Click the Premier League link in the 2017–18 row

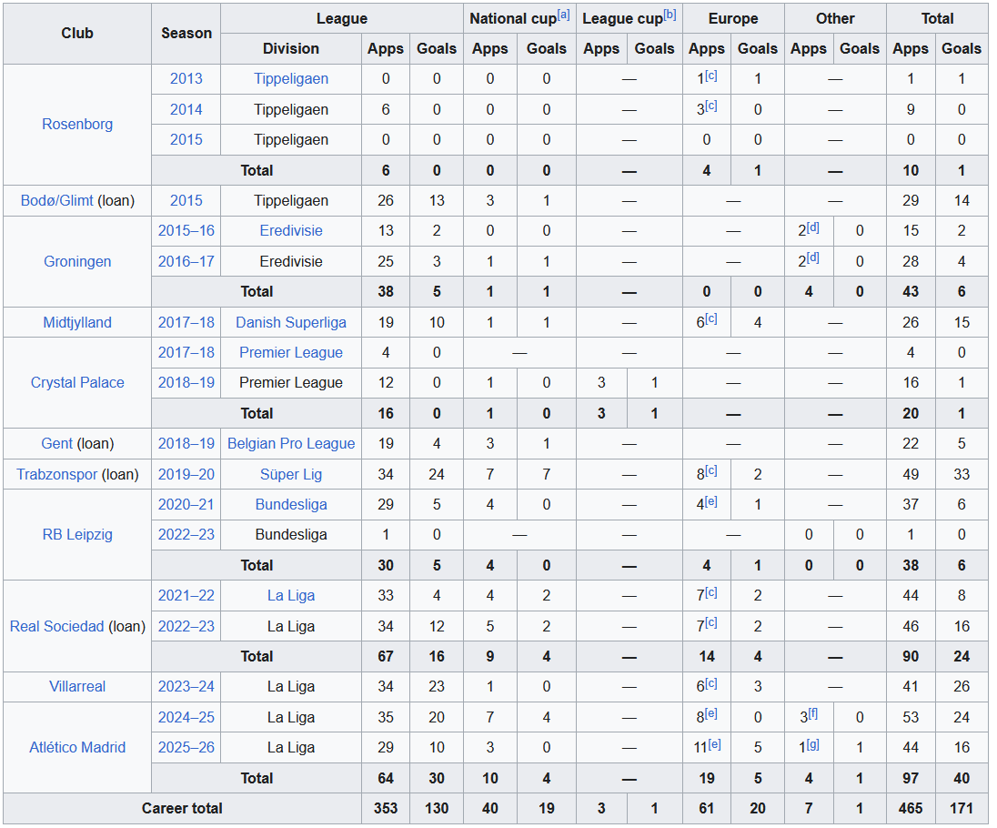290,352
